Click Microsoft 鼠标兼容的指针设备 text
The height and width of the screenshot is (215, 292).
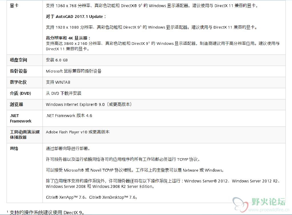tap(74, 71)
